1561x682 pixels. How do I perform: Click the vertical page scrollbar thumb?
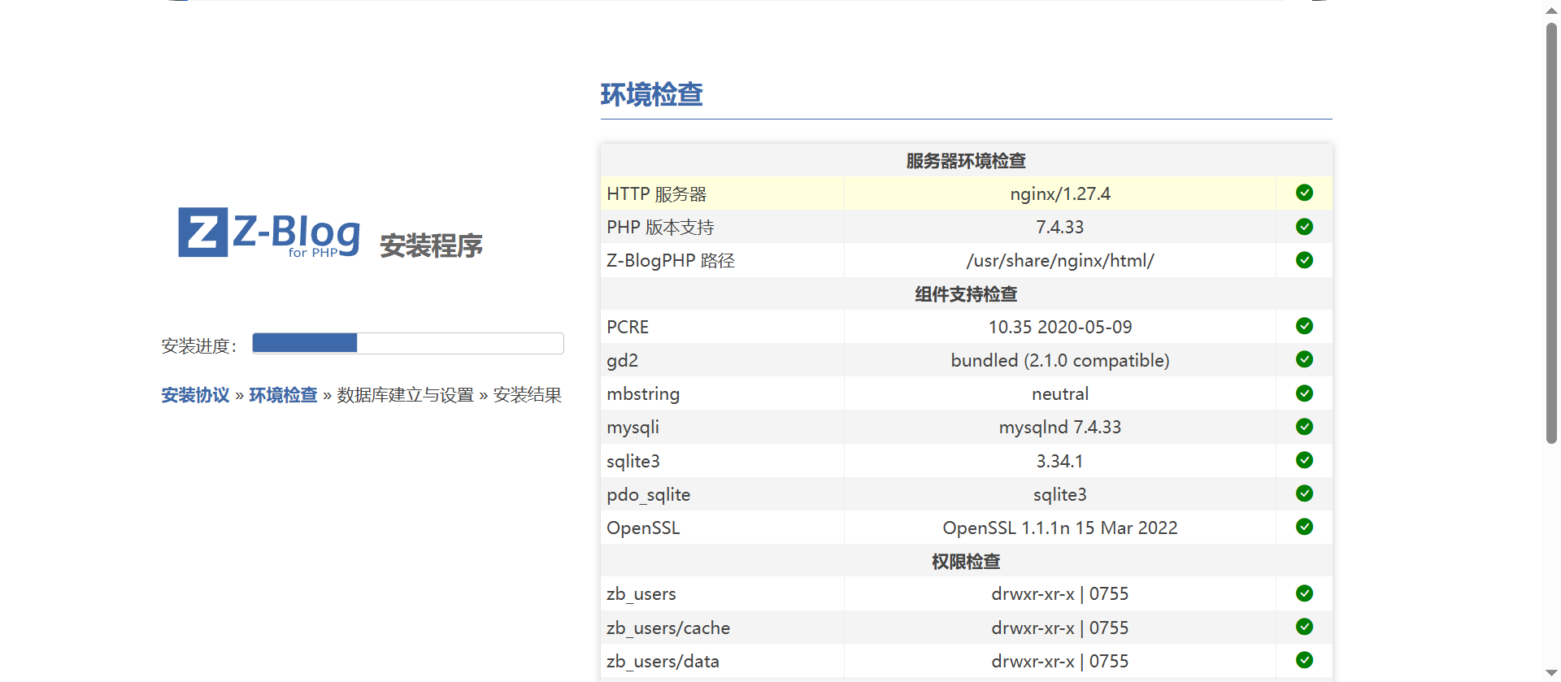click(x=1551, y=233)
